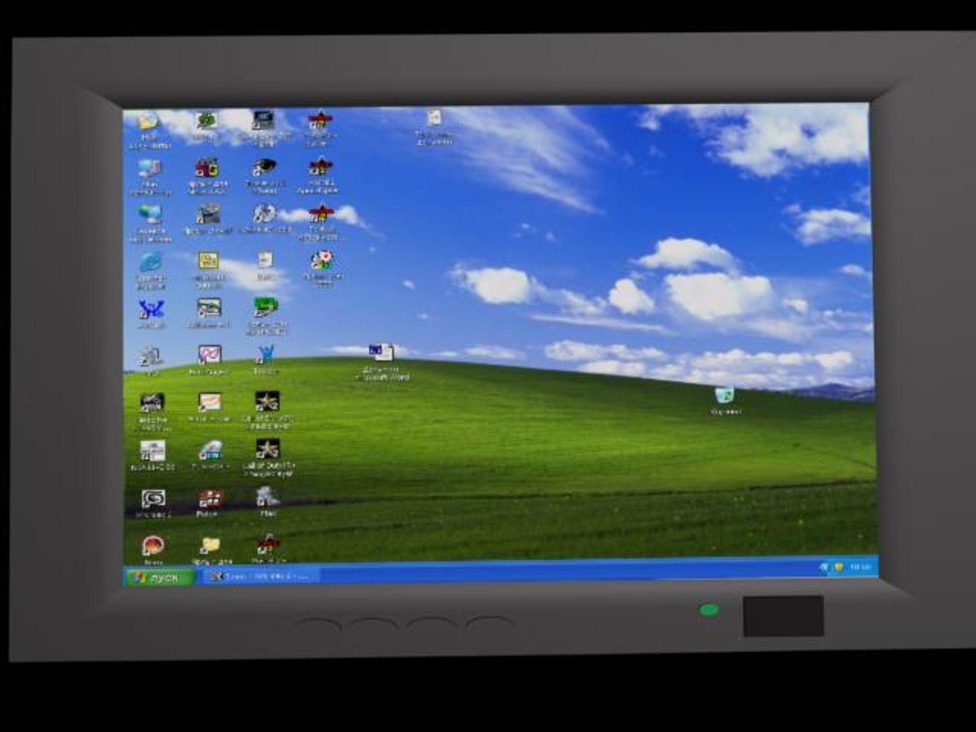Click the yellow shield tray icon
The height and width of the screenshot is (732, 976).
click(838, 567)
